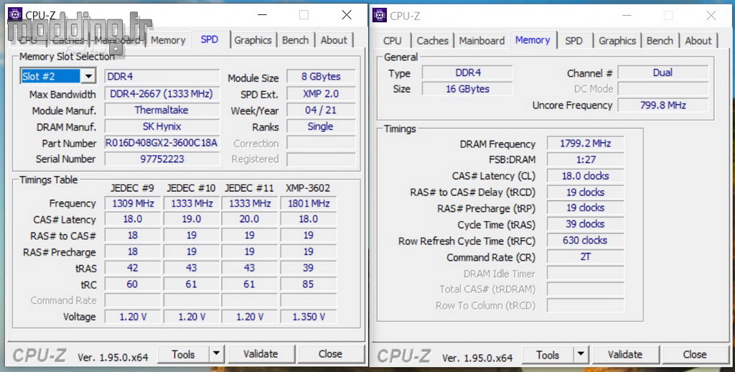Click JEDEC #9 tRAS cell 42
735x372 pixels.
tap(133, 269)
